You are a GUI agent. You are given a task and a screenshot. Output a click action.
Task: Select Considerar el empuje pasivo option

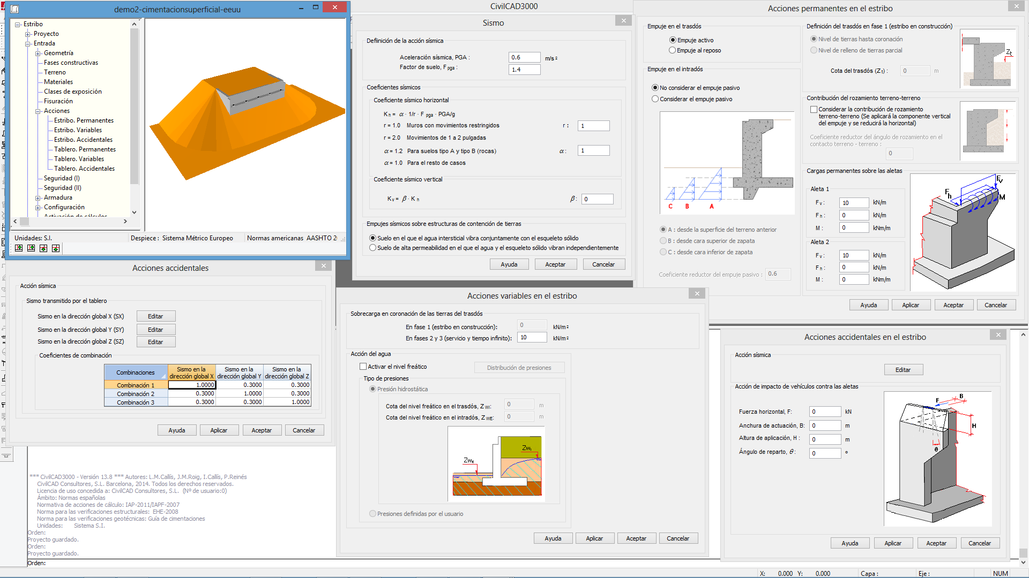pyautogui.click(x=655, y=99)
